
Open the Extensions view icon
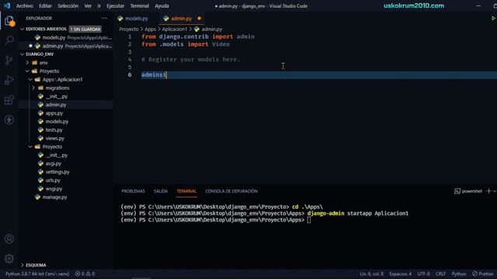click(x=9, y=100)
